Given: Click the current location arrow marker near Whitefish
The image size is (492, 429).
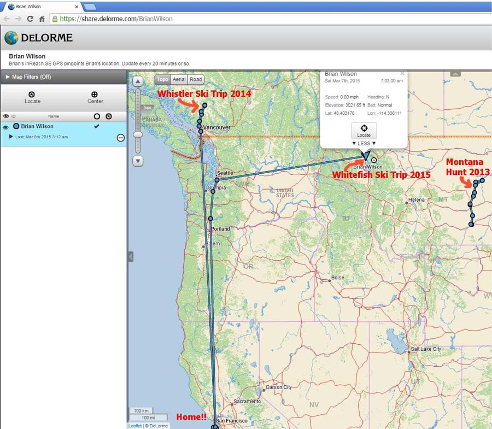Looking at the screenshot, I should 366,156.
